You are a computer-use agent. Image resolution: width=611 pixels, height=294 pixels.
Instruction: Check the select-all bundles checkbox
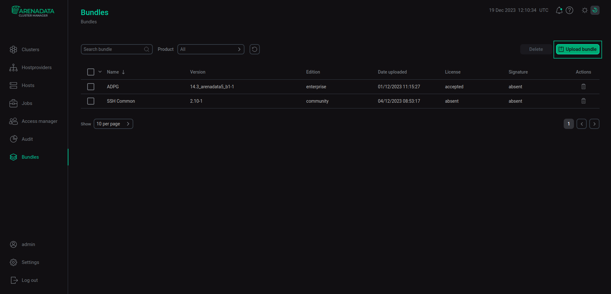click(91, 72)
